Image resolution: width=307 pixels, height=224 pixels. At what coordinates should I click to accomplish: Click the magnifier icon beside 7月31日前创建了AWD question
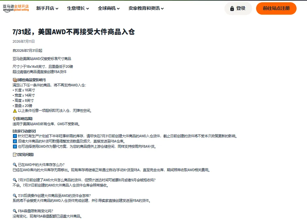15,180
